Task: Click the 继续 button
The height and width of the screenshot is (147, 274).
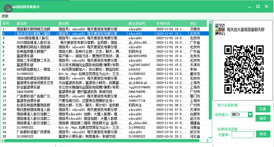Action: pyautogui.click(x=263, y=118)
